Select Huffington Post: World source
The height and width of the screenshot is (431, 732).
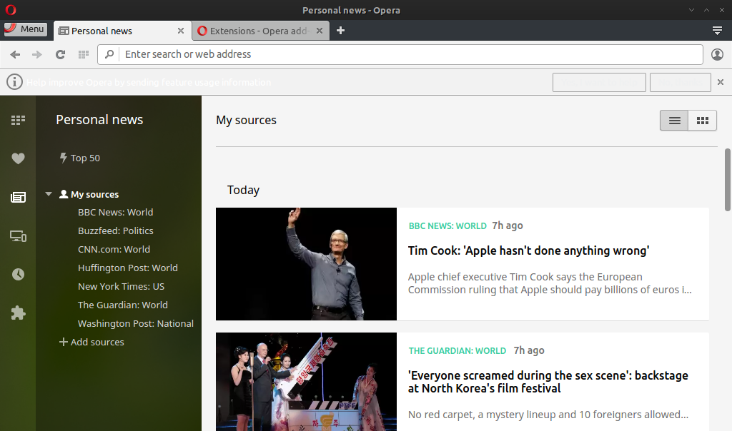[127, 268]
